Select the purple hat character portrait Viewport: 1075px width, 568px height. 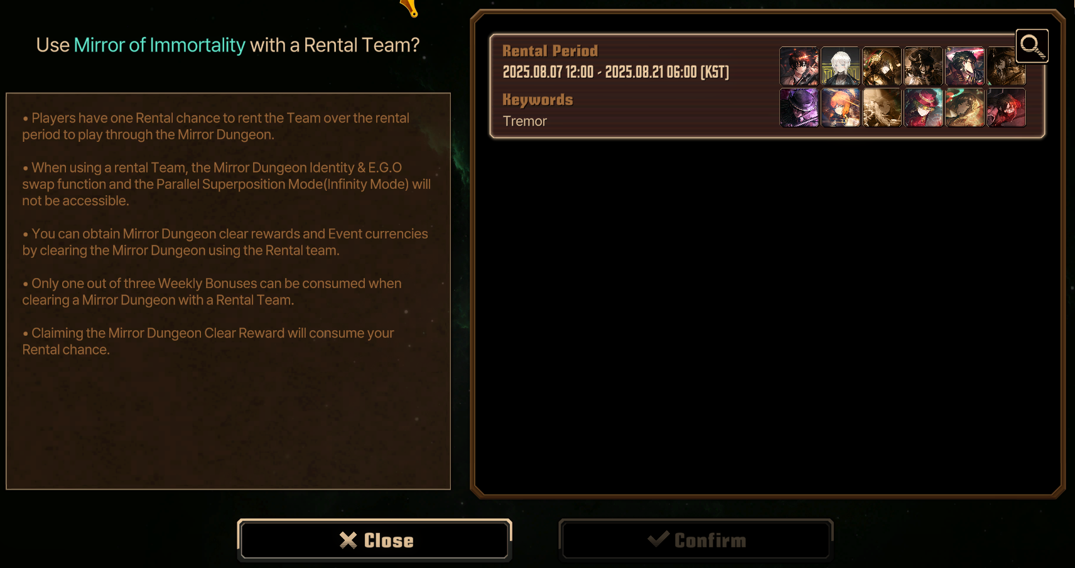(799, 107)
